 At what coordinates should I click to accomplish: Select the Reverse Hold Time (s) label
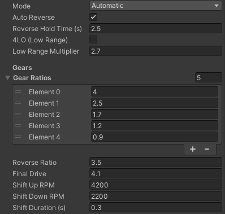click(47, 29)
